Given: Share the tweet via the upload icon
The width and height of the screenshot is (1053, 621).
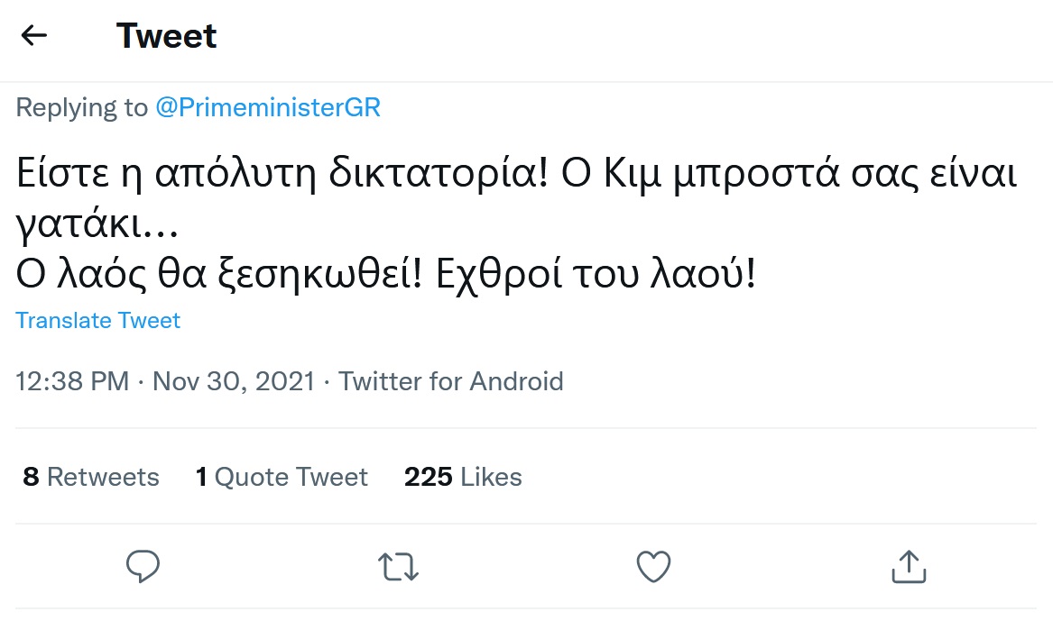Looking at the screenshot, I should (x=909, y=567).
